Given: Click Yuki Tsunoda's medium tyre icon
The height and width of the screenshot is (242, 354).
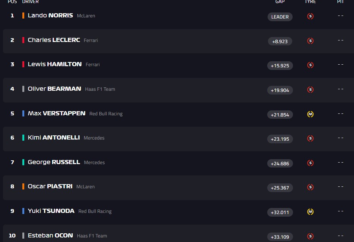Looking at the screenshot, I should pyautogui.click(x=310, y=212).
